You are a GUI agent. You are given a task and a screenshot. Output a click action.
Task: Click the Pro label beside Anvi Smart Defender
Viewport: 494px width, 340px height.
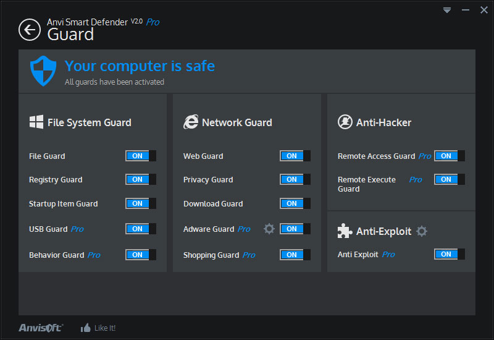coord(153,22)
